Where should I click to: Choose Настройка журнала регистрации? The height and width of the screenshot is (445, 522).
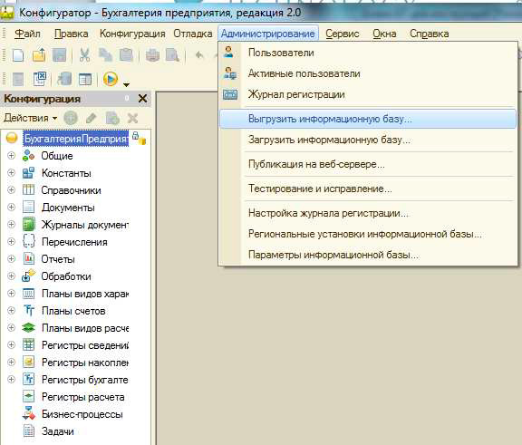pos(368,213)
